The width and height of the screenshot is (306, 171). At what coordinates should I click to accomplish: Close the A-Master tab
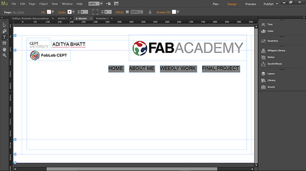(x=91, y=19)
